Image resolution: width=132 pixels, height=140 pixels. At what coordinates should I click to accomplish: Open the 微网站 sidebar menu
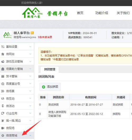point(17,54)
